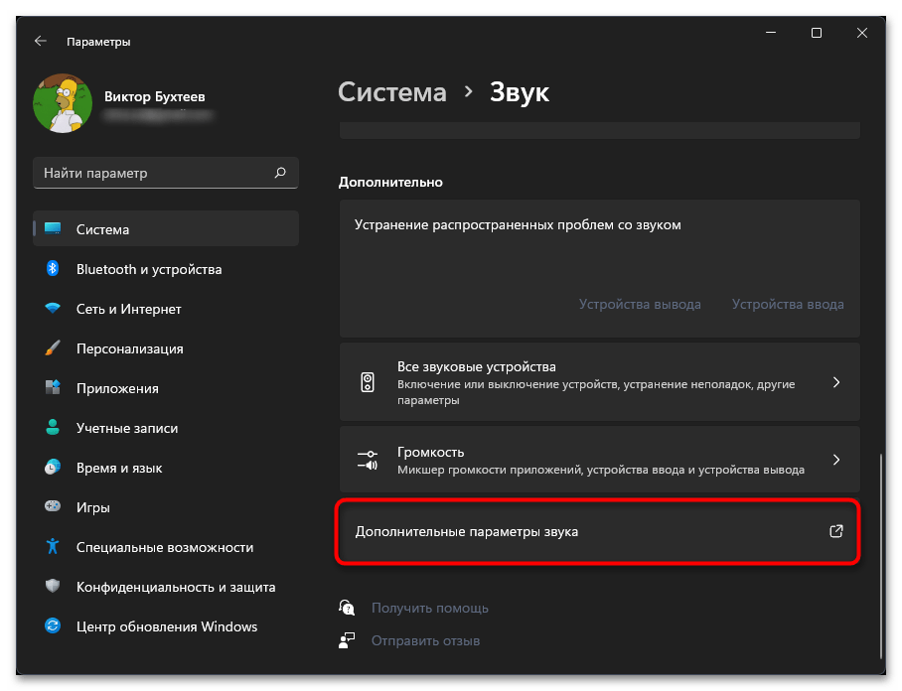Viewport: 902px width, 691px height.
Task: Open Bluetooth и устройства section
Action: pyautogui.click(x=149, y=269)
